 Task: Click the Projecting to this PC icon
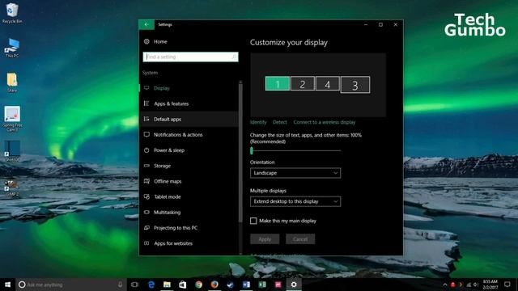(x=146, y=228)
